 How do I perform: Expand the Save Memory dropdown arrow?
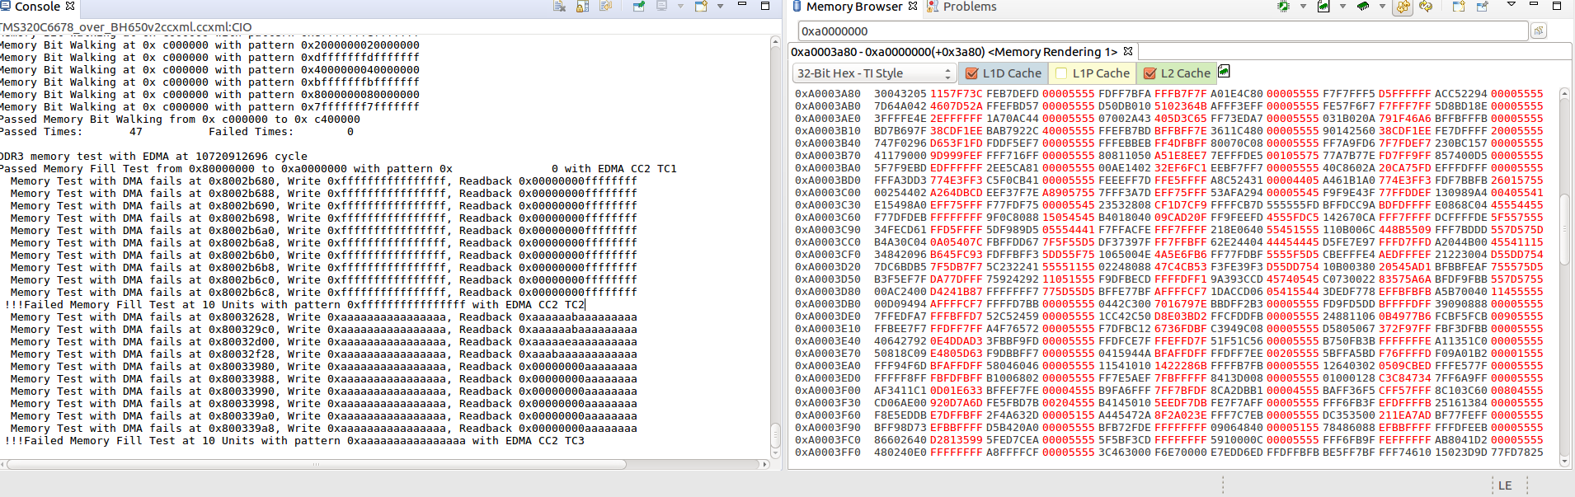(1342, 6)
